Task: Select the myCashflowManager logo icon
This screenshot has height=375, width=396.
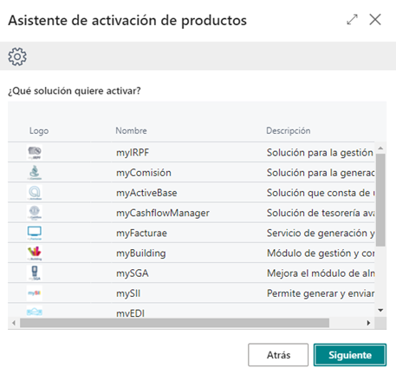Action: pos(35,213)
